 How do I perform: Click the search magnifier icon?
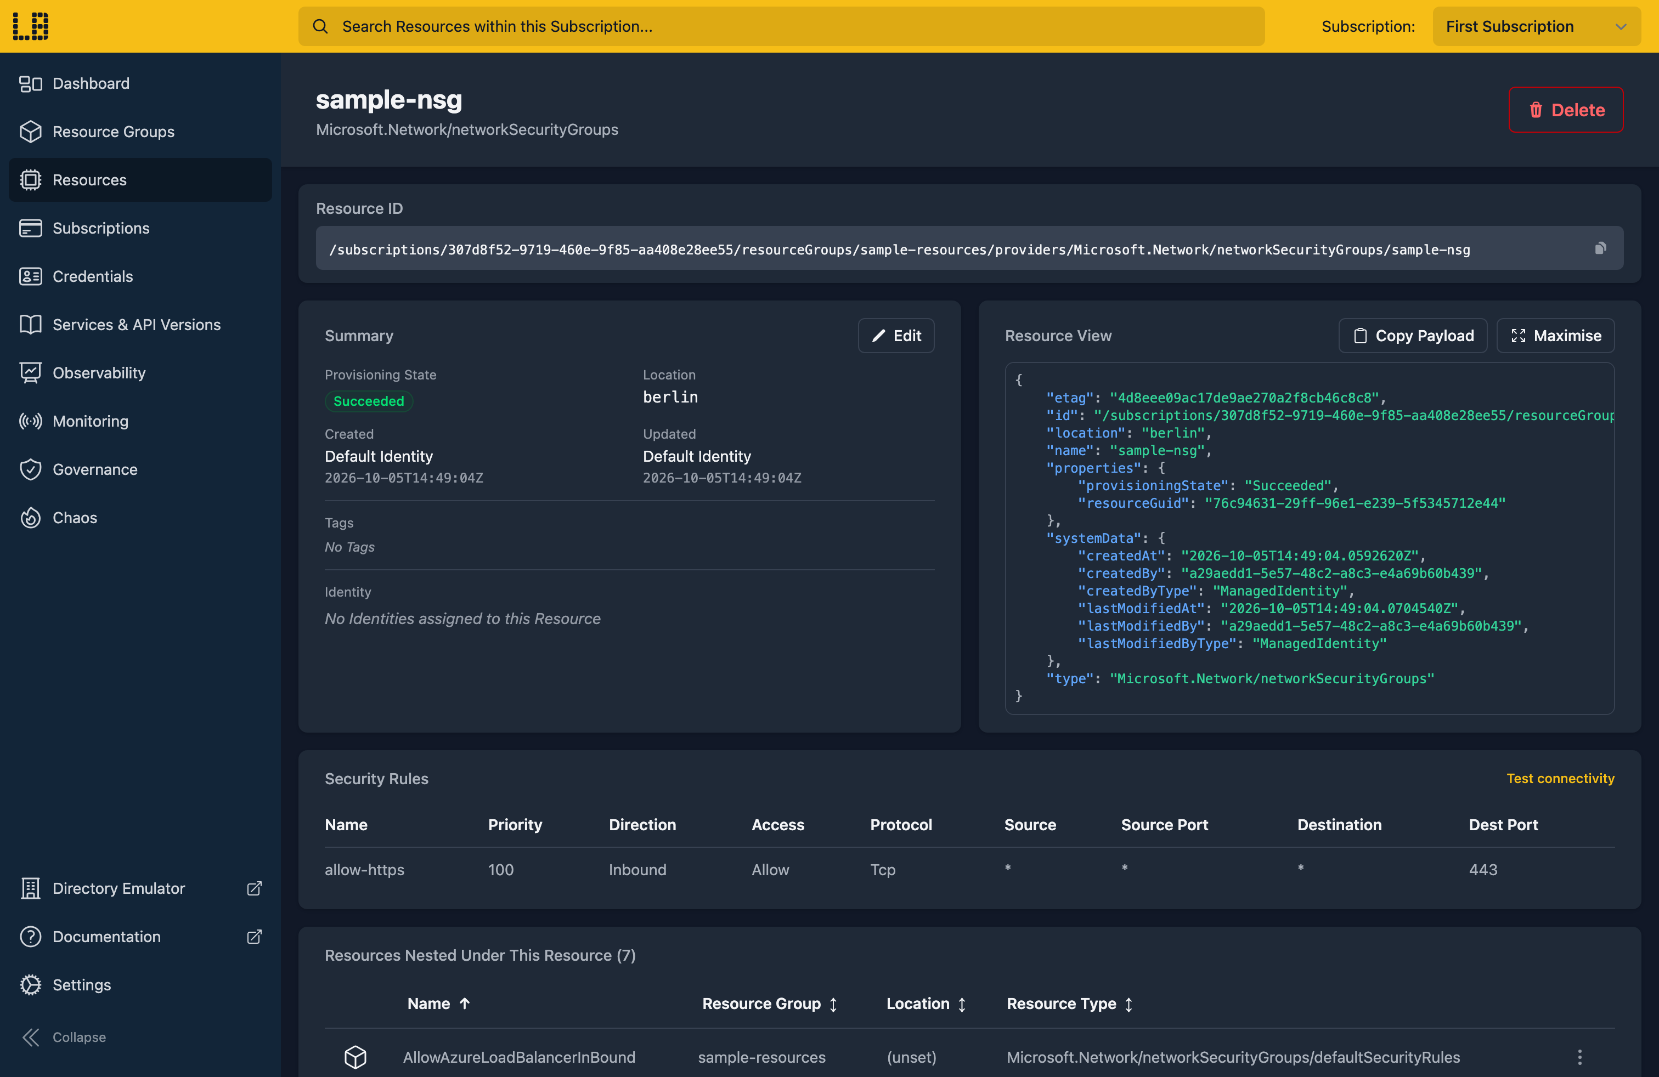320,26
